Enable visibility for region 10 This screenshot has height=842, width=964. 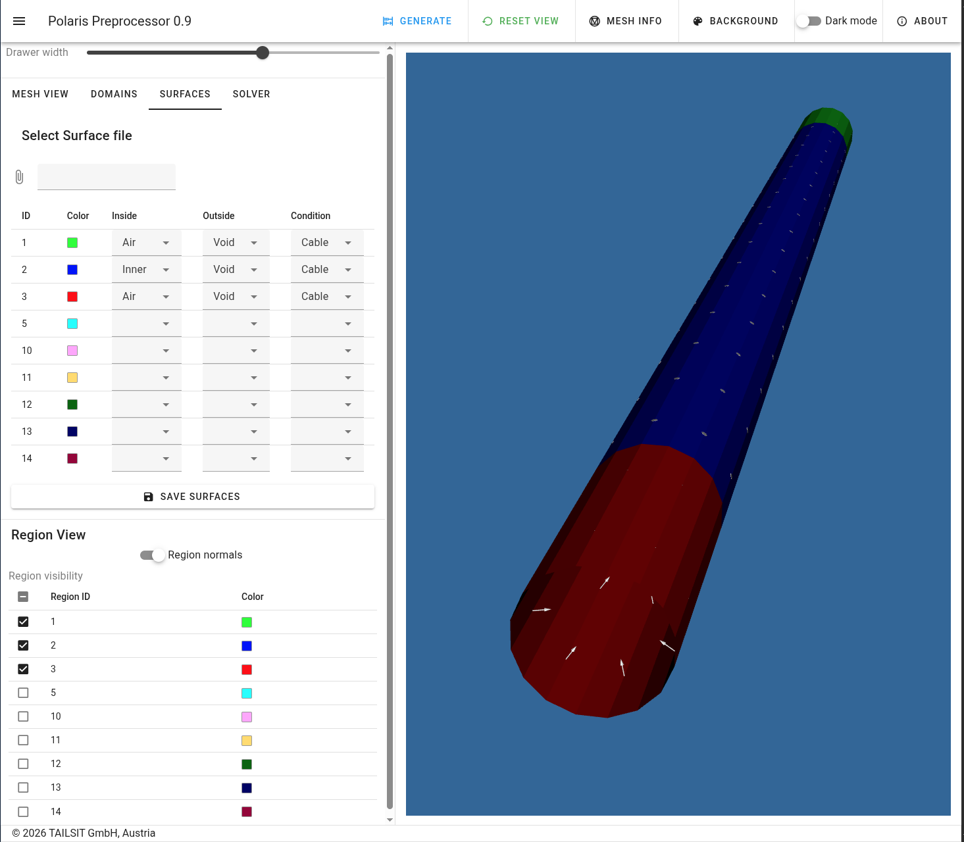coord(23,716)
